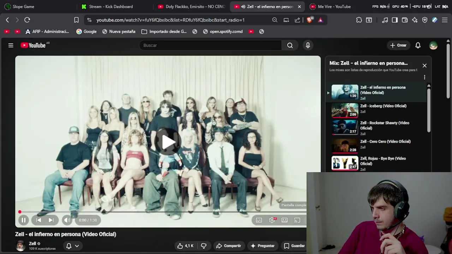Viewport: 452px width, 254px height.
Task: Click the page vertical scrollbar
Action: 448,71
